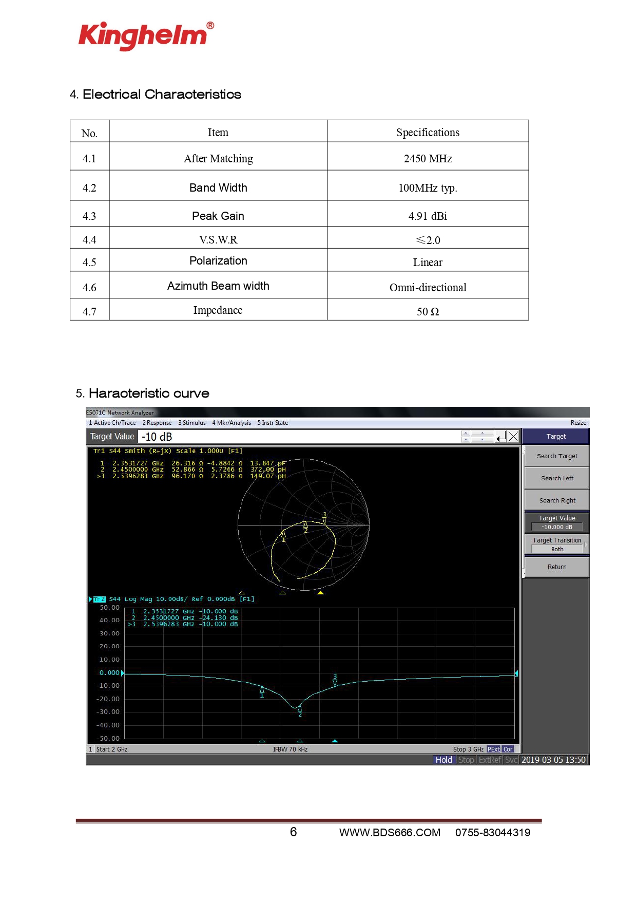The height and width of the screenshot is (901, 637).
Task: Click the 0.000 reference level indicator
Action: tap(111, 672)
